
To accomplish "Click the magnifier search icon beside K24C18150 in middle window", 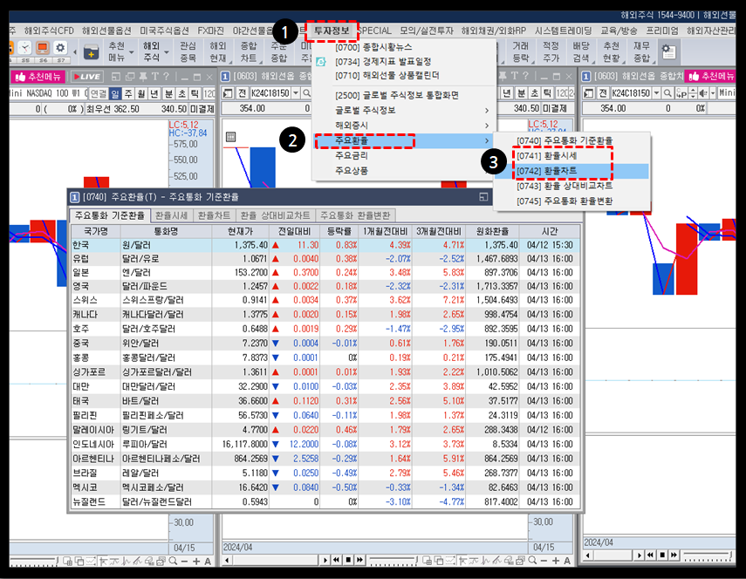I will [307, 93].
